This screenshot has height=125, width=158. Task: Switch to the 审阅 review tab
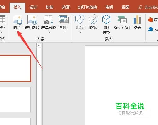(109, 7)
